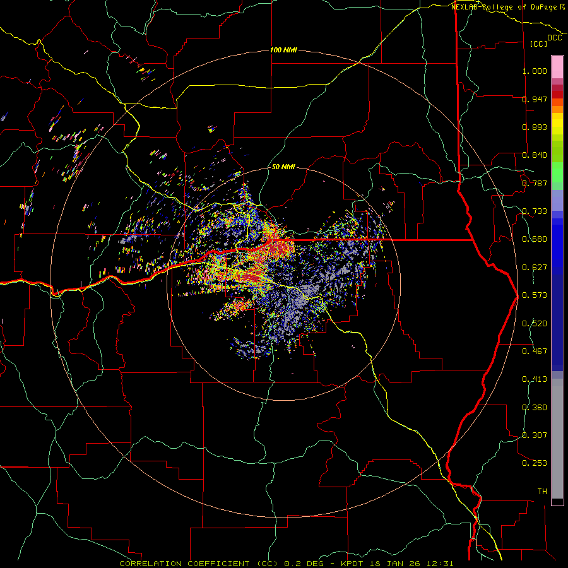Click the 100 NMI range ring label
The width and height of the screenshot is (568, 568).
pos(283,50)
